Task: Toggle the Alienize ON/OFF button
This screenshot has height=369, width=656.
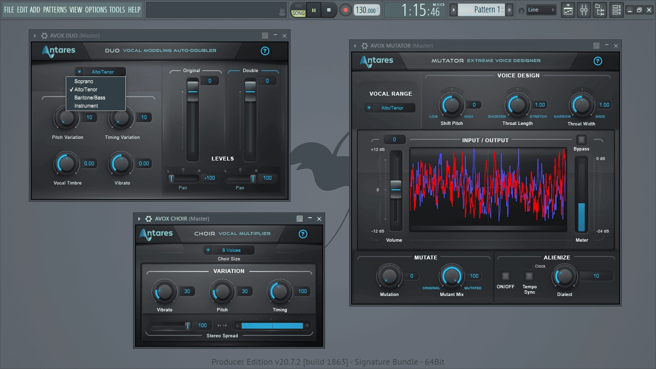Action: coord(506,276)
